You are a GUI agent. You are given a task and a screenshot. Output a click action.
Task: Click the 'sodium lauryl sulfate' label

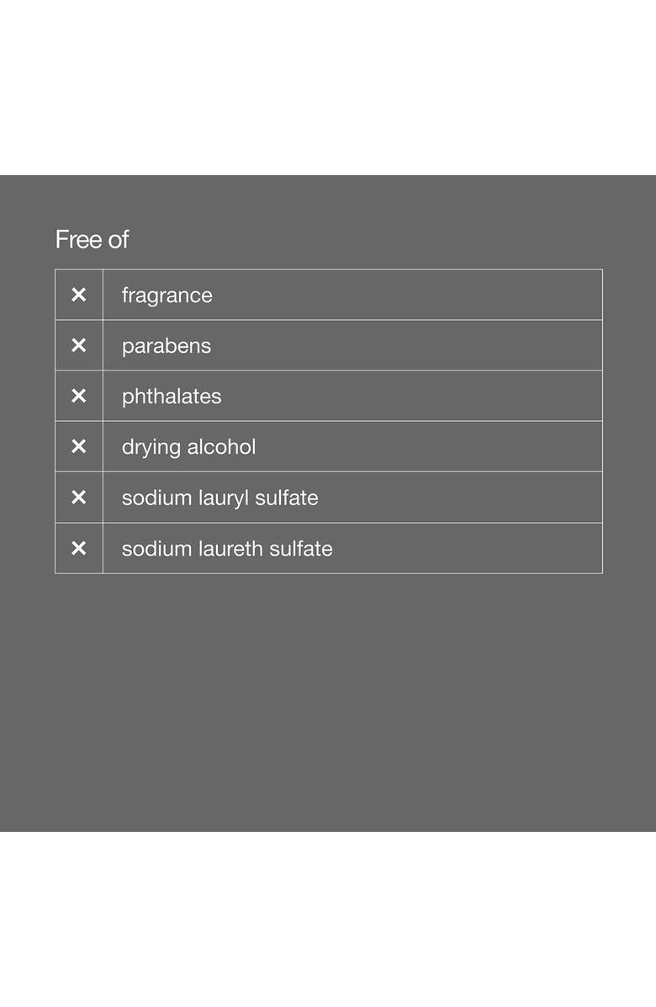220,498
